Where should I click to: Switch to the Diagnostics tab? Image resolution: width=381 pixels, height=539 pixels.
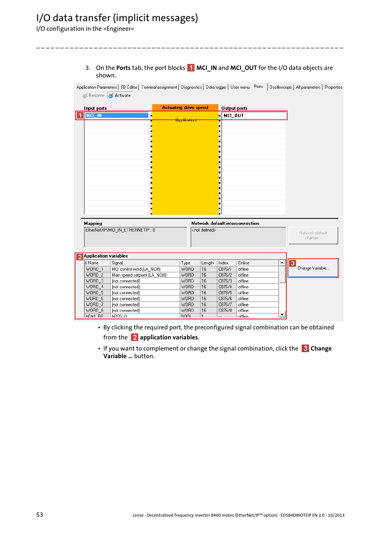191,87
